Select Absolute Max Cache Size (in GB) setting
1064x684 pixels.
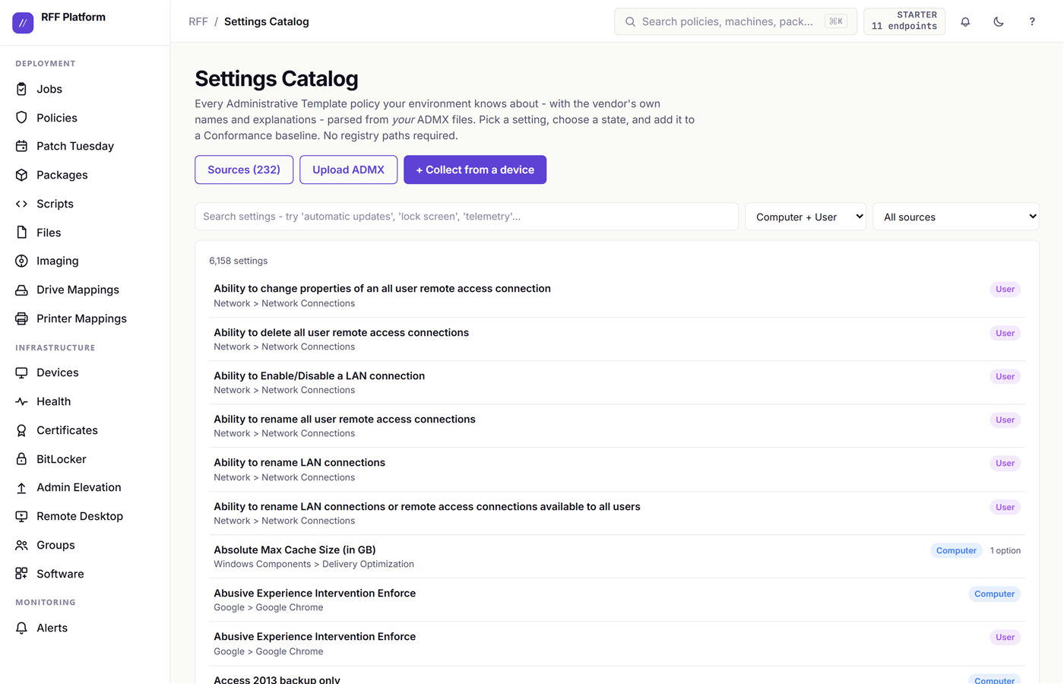click(x=617, y=556)
